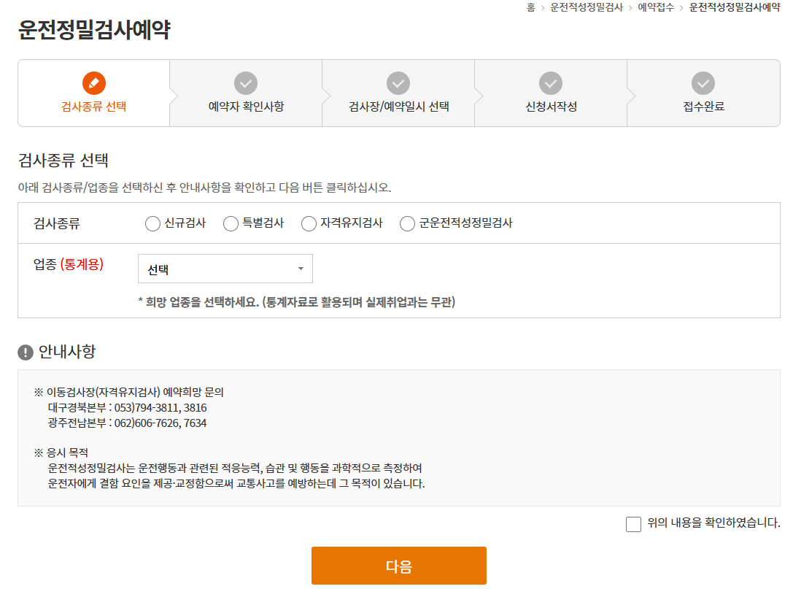
Task: Choose 군운전적성정밀검사 as the inspection type
Action: point(407,223)
